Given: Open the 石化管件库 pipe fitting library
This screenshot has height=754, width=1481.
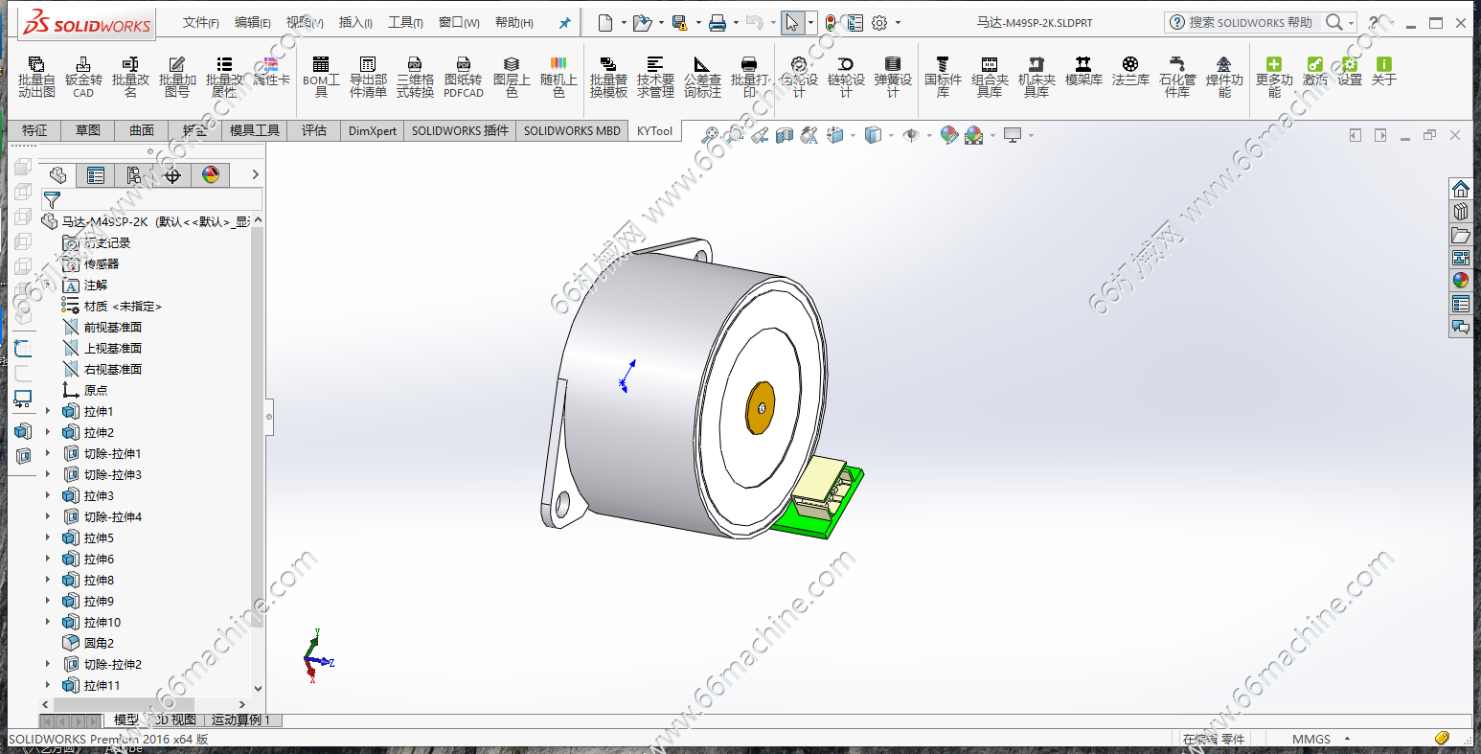Looking at the screenshot, I should [1177, 77].
